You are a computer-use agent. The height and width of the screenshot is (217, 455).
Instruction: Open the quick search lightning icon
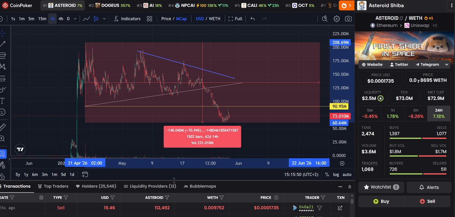pos(325,19)
